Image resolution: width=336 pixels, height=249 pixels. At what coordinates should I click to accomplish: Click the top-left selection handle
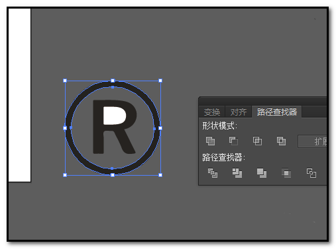(65, 81)
